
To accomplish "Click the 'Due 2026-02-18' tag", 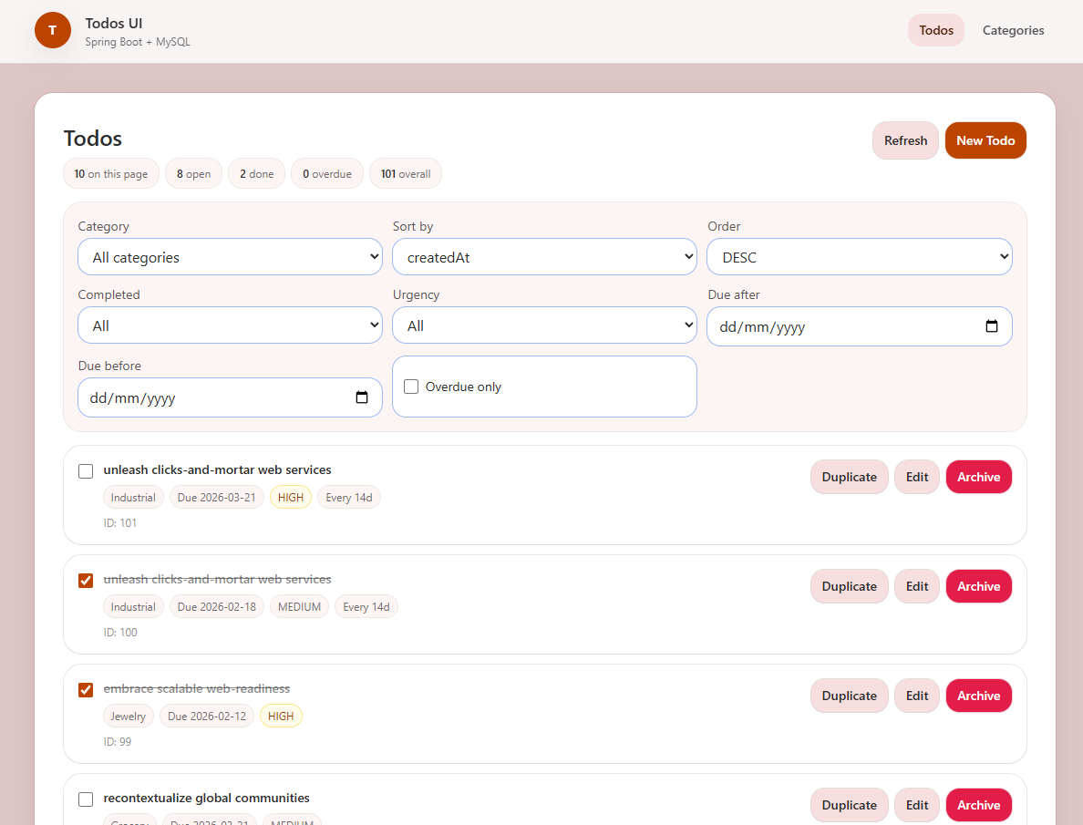I will (217, 606).
